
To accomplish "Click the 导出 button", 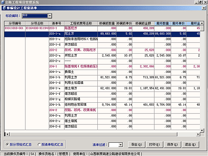I will 136,145.
